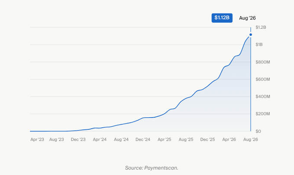
Task: Click the $200M y-axis label
Action: [263, 114]
